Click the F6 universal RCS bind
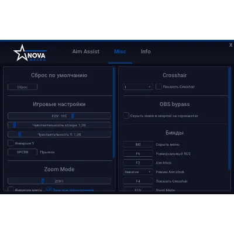The width and height of the screenshot is (234, 234). click(138, 153)
